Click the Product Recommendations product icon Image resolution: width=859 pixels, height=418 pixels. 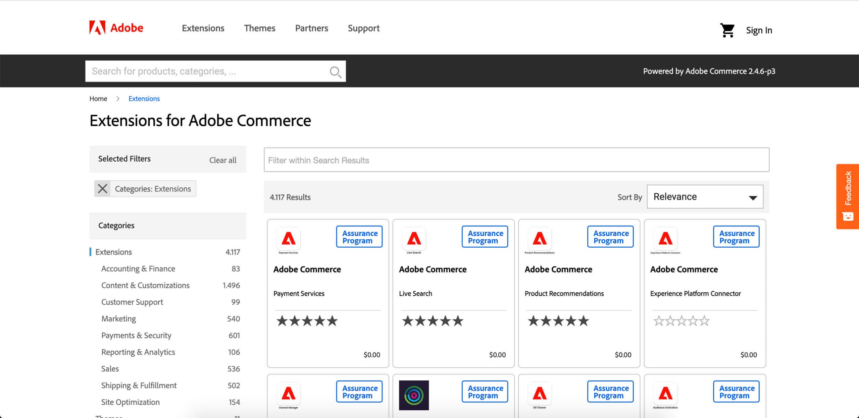539,239
